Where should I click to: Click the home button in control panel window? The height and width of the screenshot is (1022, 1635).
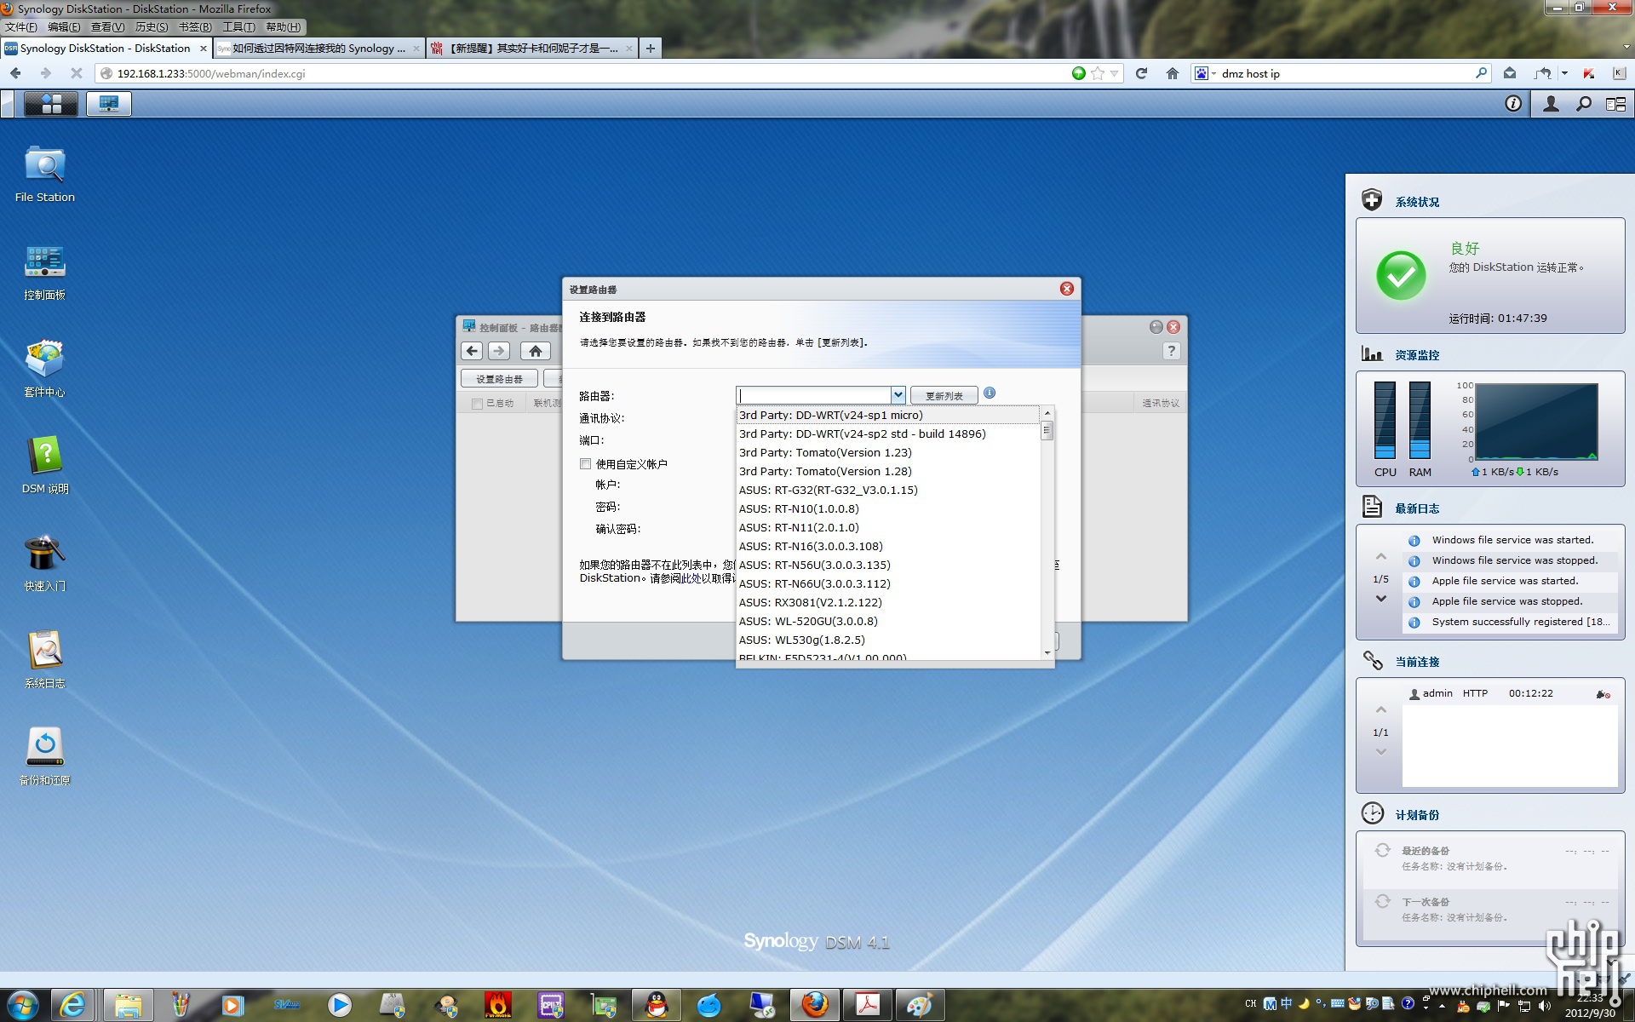point(535,351)
